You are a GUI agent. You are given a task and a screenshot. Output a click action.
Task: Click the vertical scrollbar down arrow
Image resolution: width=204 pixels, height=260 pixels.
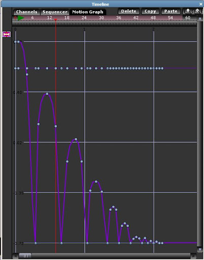click(200, 249)
